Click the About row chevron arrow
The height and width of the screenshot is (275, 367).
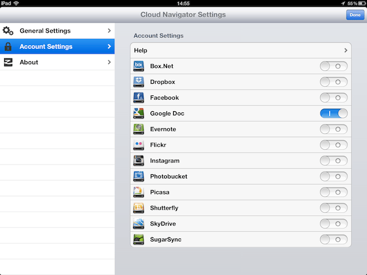(109, 62)
